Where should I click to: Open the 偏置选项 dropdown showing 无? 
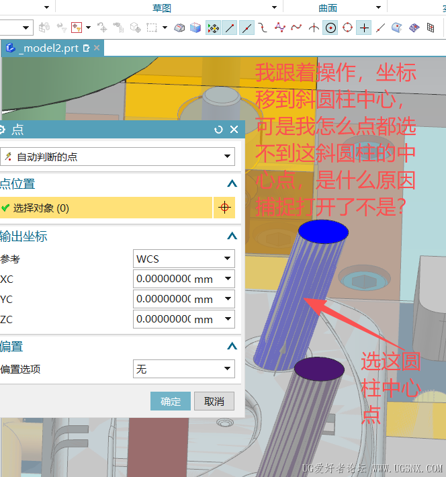click(184, 369)
